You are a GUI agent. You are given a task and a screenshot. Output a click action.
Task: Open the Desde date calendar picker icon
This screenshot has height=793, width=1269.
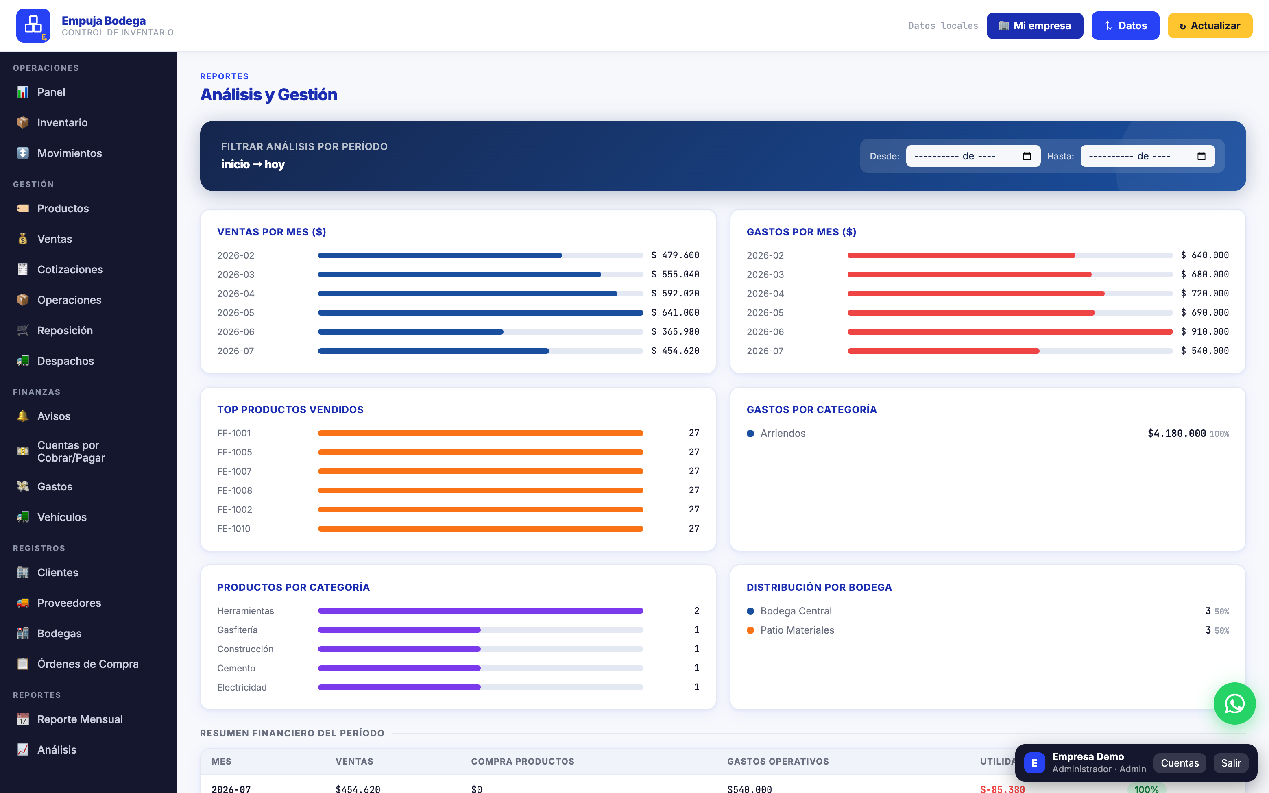pos(1027,156)
